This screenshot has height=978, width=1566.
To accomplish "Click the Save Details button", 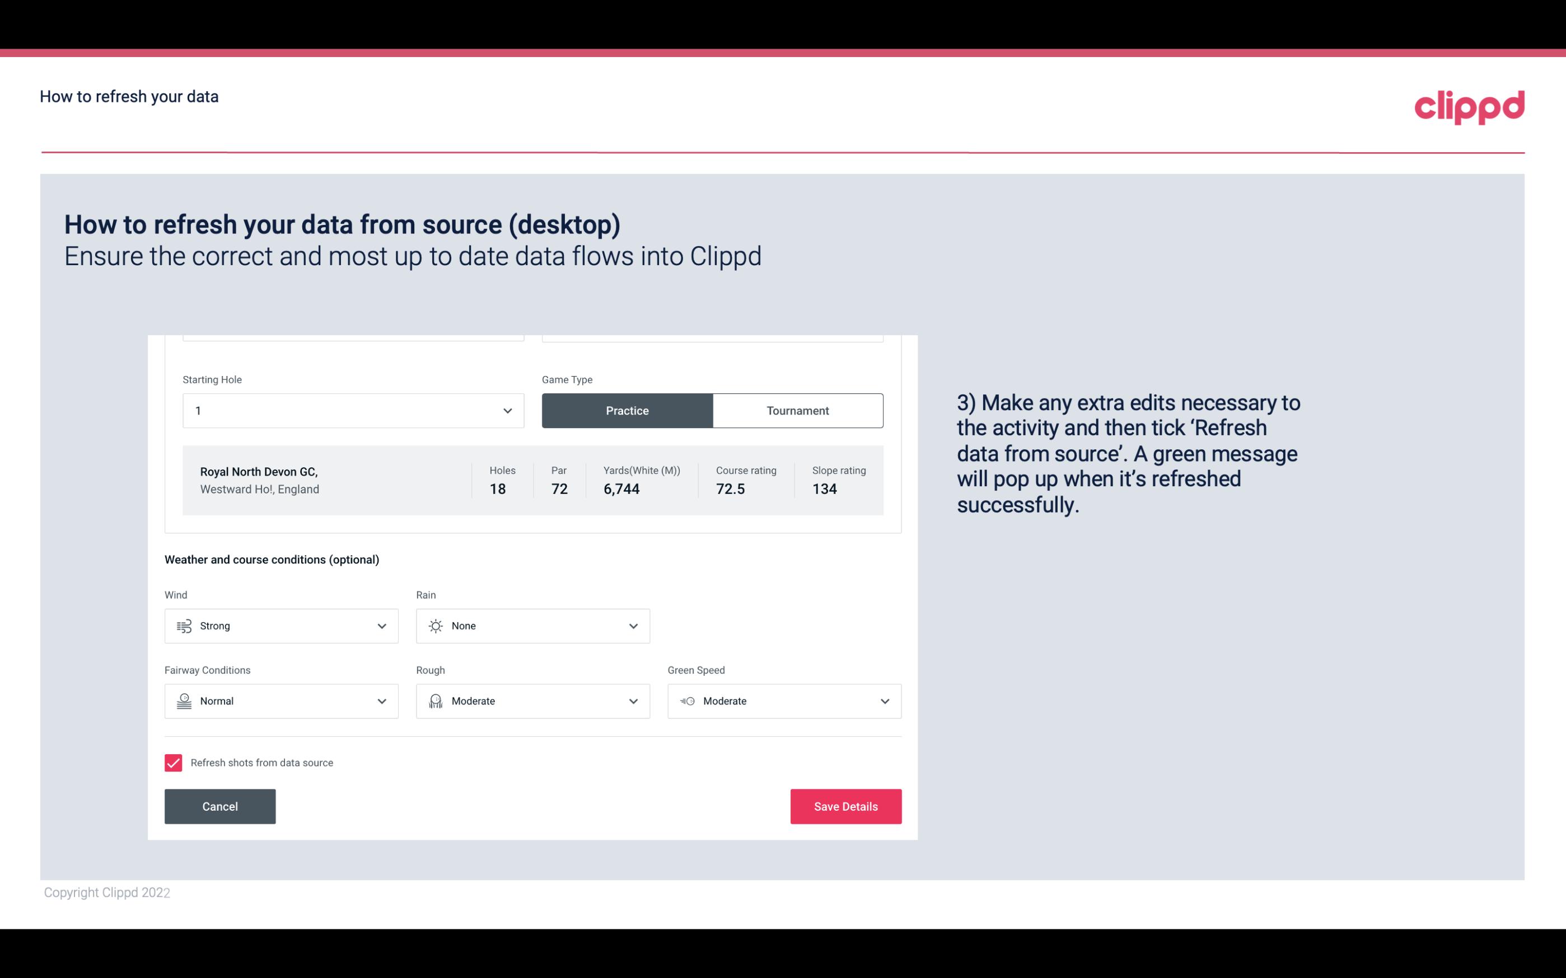I will pyautogui.click(x=845, y=806).
